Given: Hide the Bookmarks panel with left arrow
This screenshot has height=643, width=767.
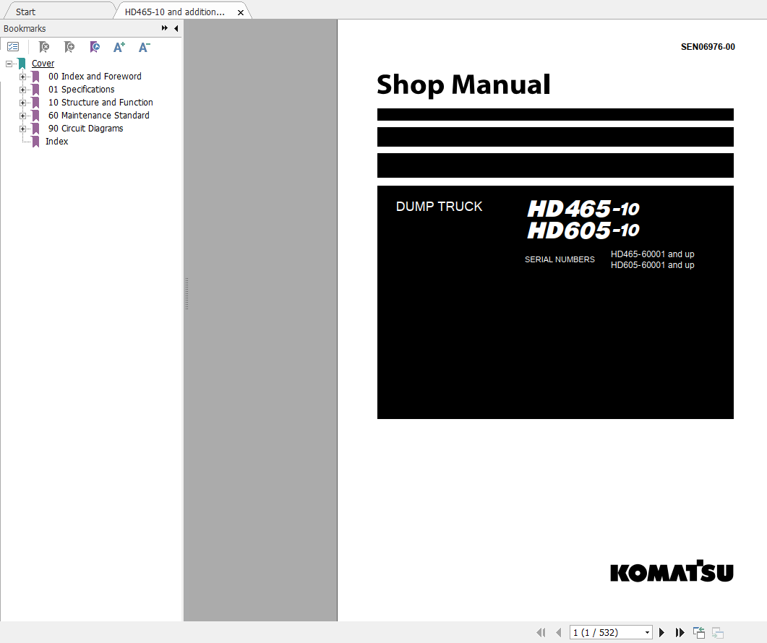Looking at the screenshot, I should pos(176,28).
